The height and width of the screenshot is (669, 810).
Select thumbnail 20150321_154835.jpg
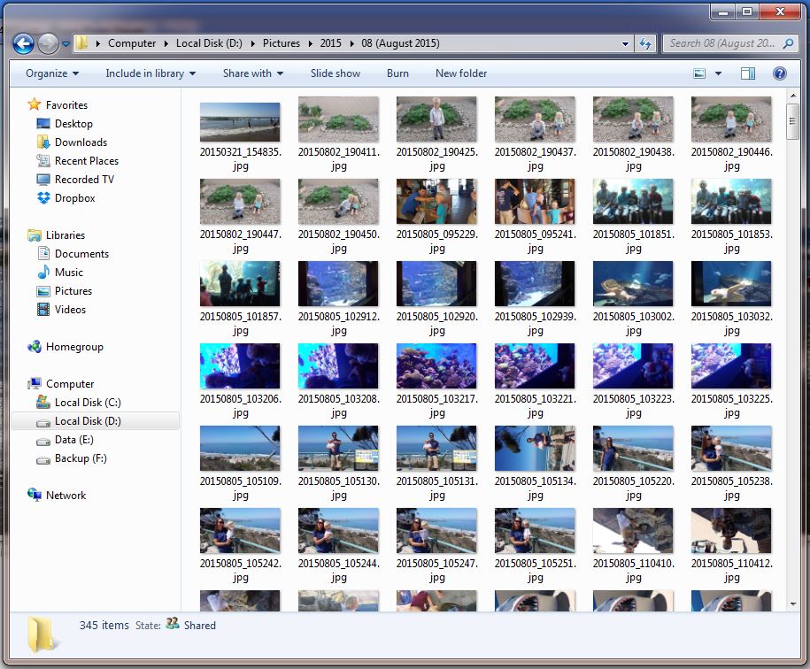240,122
